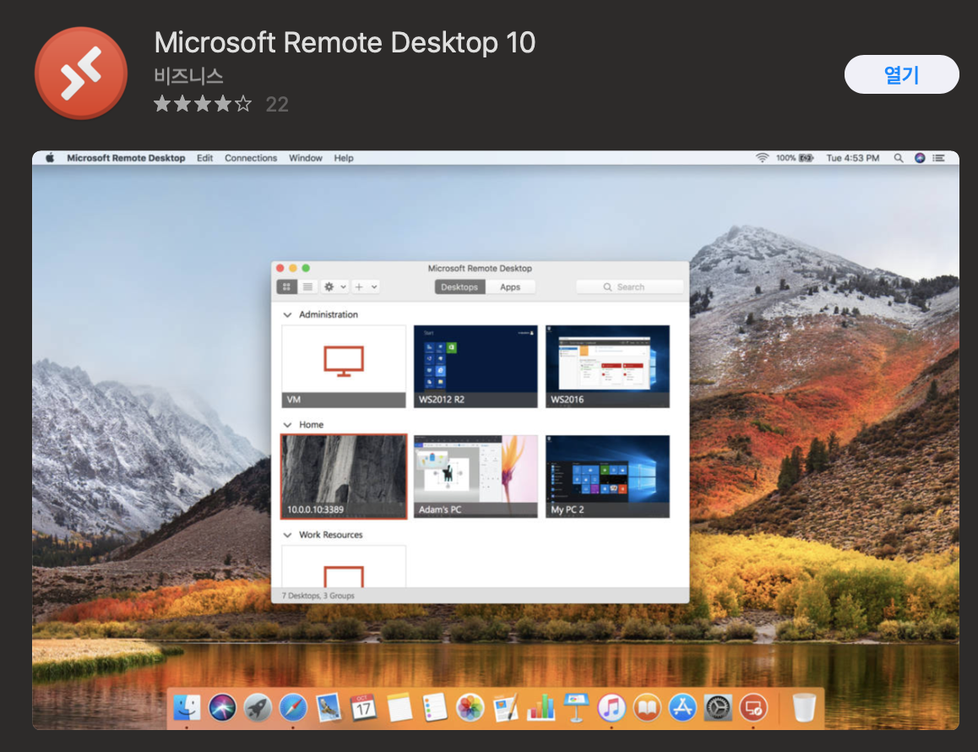This screenshot has height=752, width=978.
Task: Open Safari from the Dock
Action: [293, 708]
